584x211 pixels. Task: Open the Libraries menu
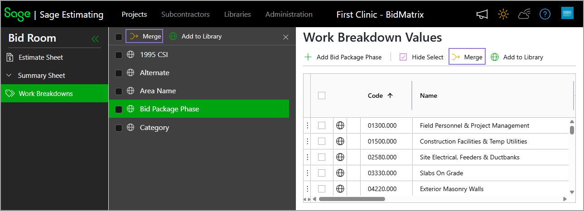[237, 14]
